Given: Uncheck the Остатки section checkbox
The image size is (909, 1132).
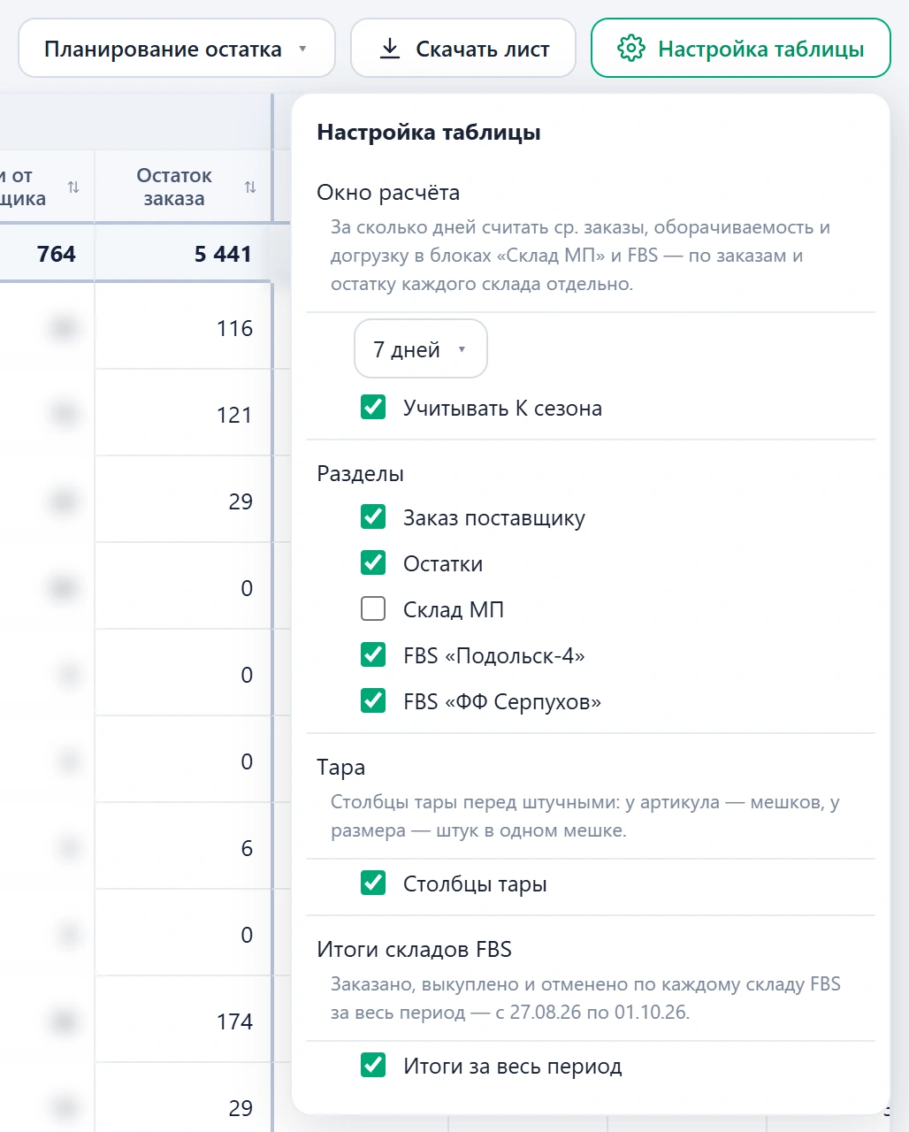Looking at the screenshot, I should coord(373,563).
